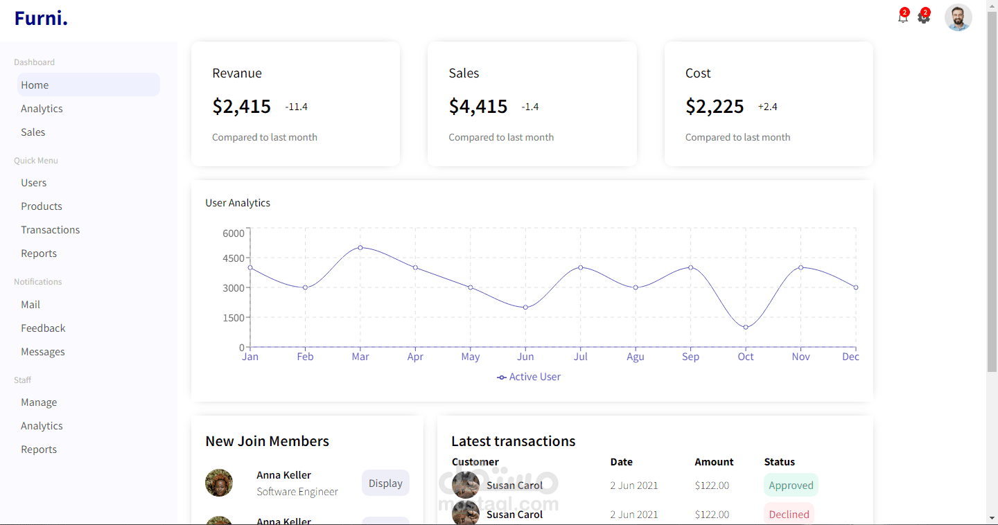The height and width of the screenshot is (525, 998).
Task: Click the Date column header
Action: click(621, 462)
